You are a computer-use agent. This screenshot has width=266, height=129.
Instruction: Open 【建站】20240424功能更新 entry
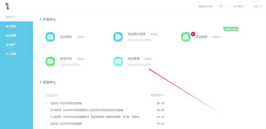66,124
